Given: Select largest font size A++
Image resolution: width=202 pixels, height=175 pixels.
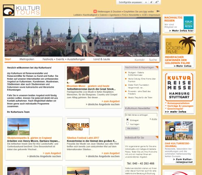Looking at the screenshot, I should (157, 2).
